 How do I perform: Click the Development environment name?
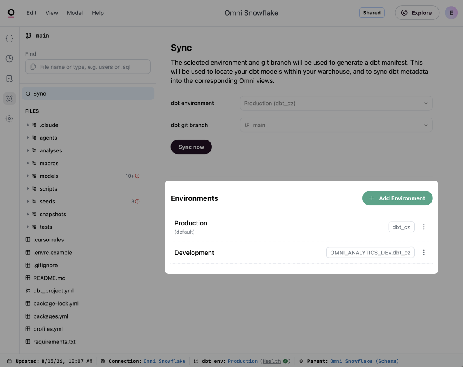tap(194, 253)
